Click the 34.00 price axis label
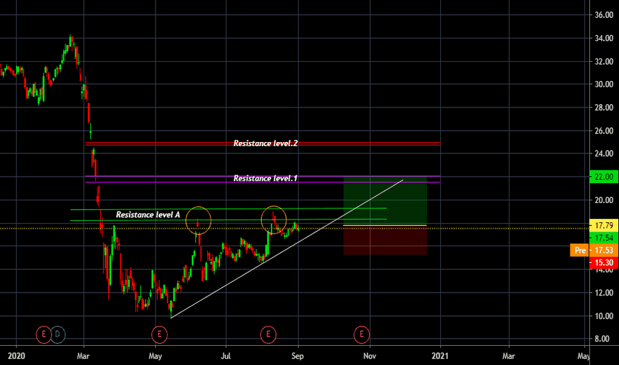Viewport: 619px width, 365px height. 604,38
